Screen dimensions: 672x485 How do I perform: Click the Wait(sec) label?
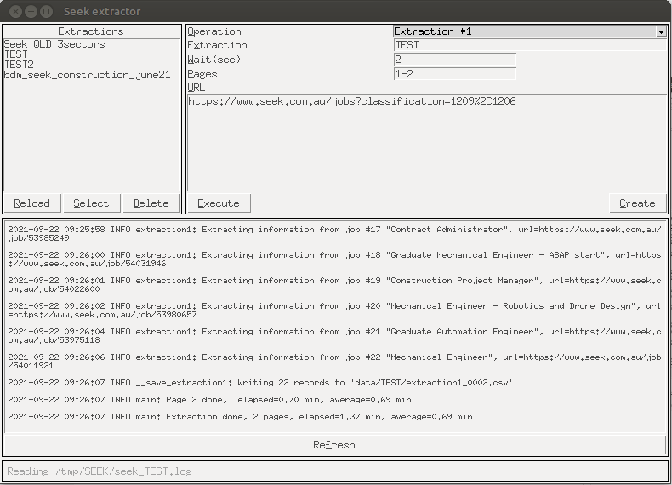(x=214, y=60)
